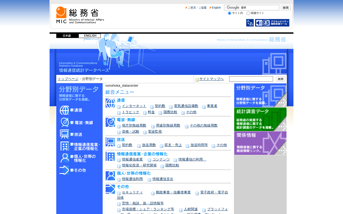Open the 分野別データ banner on the right
Viewport: 343px width, 214px height.
pyautogui.click(x=260, y=95)
